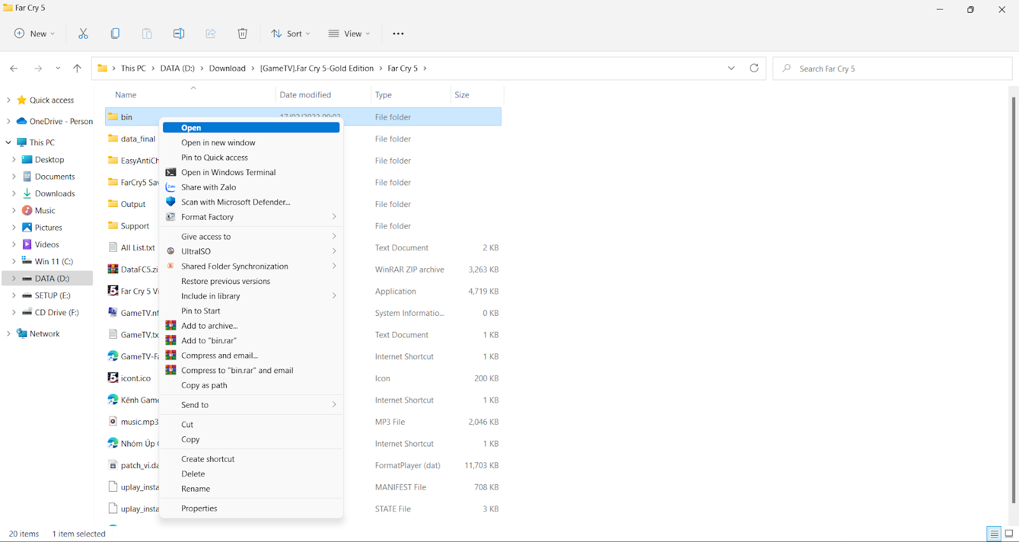Viewport: 1019px width, 542px height.
Task: Select the Output folder row
Action: coord(132,204)
